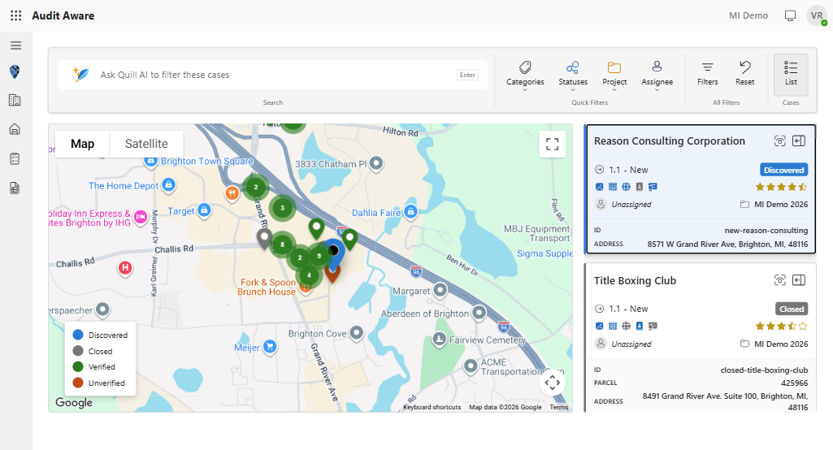Expand the Statuses quick filter
Screen dimensions: 833x450
click(573, 75)
